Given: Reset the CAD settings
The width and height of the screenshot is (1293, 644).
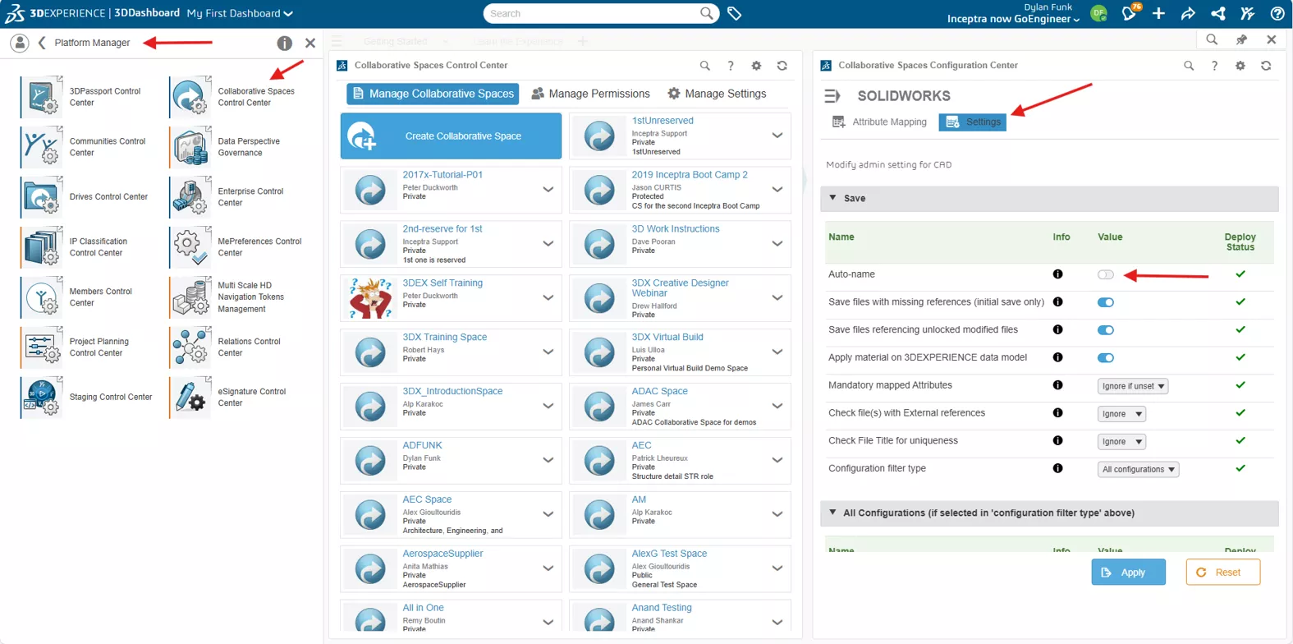Looking at the screenshot, I should click(1222, 573).
